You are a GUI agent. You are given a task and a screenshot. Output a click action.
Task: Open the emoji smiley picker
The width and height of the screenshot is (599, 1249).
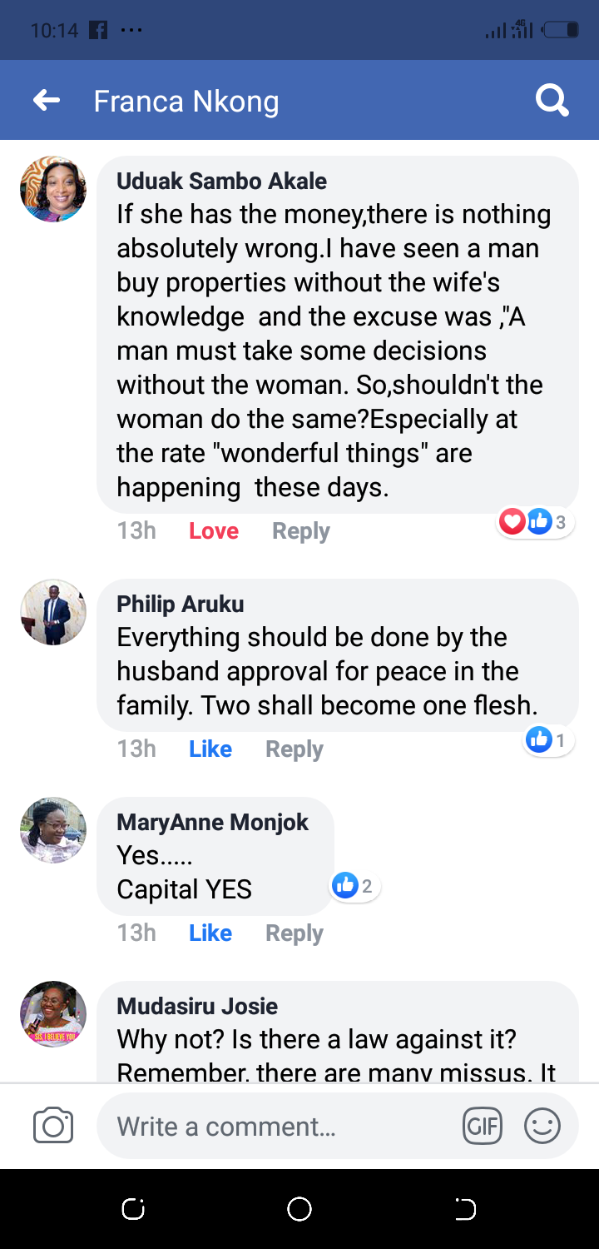tap(542, 1127)
